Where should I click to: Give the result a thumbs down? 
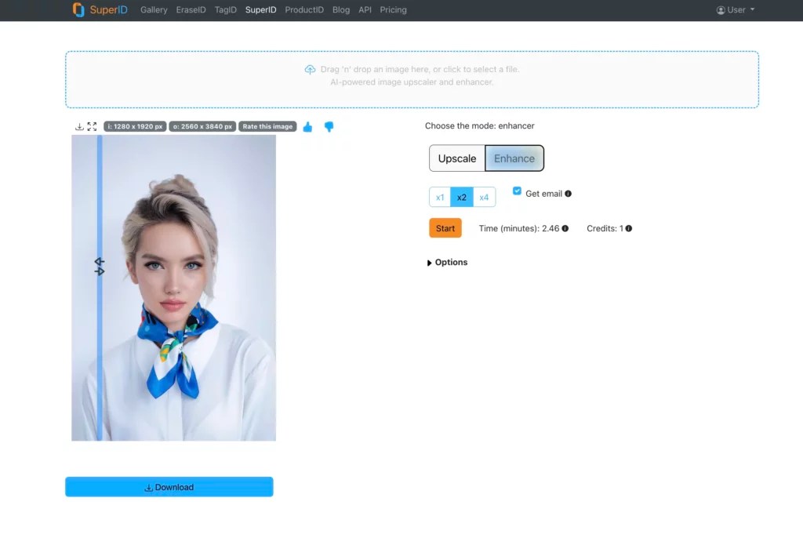point(329,125)
